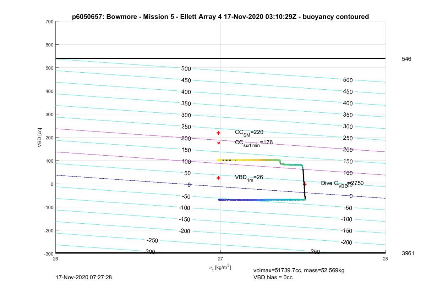Click the x-axis tick label '26'
The height and width of the screenshot is (285, 426).
click(x=56, y=259)
